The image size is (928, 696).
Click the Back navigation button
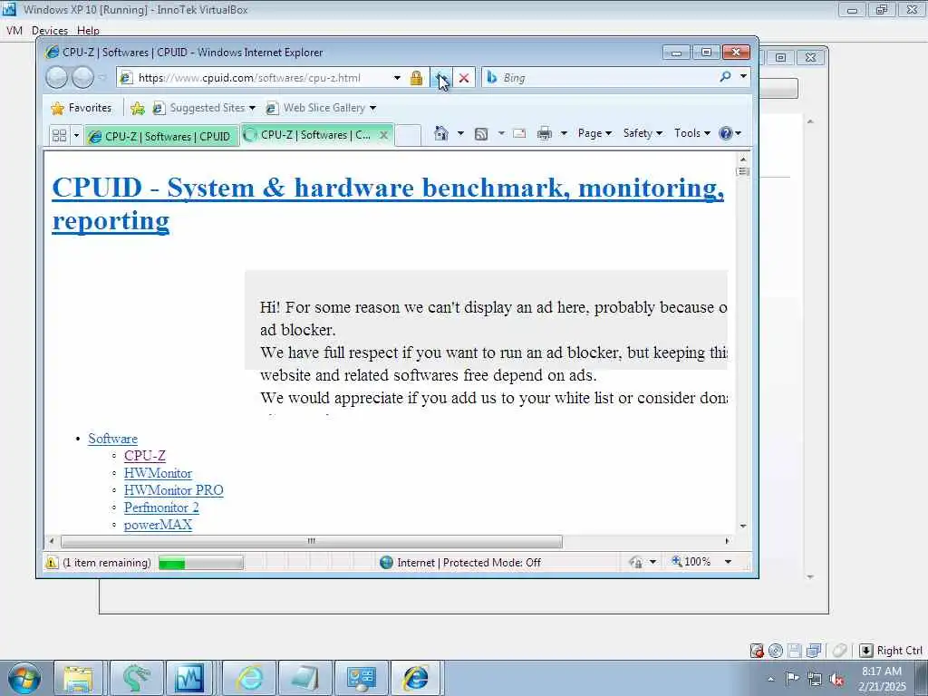coord(56,78)
